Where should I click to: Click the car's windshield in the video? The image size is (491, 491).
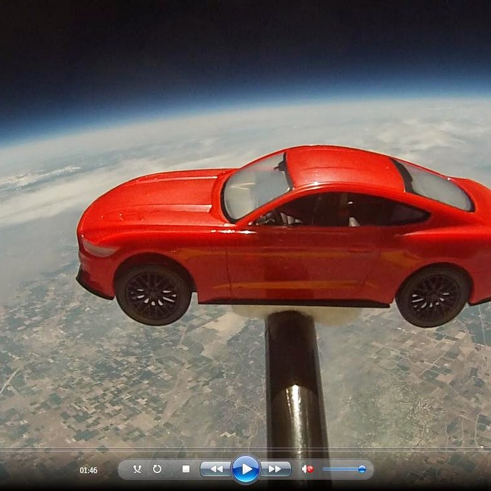tap(255, 187)
